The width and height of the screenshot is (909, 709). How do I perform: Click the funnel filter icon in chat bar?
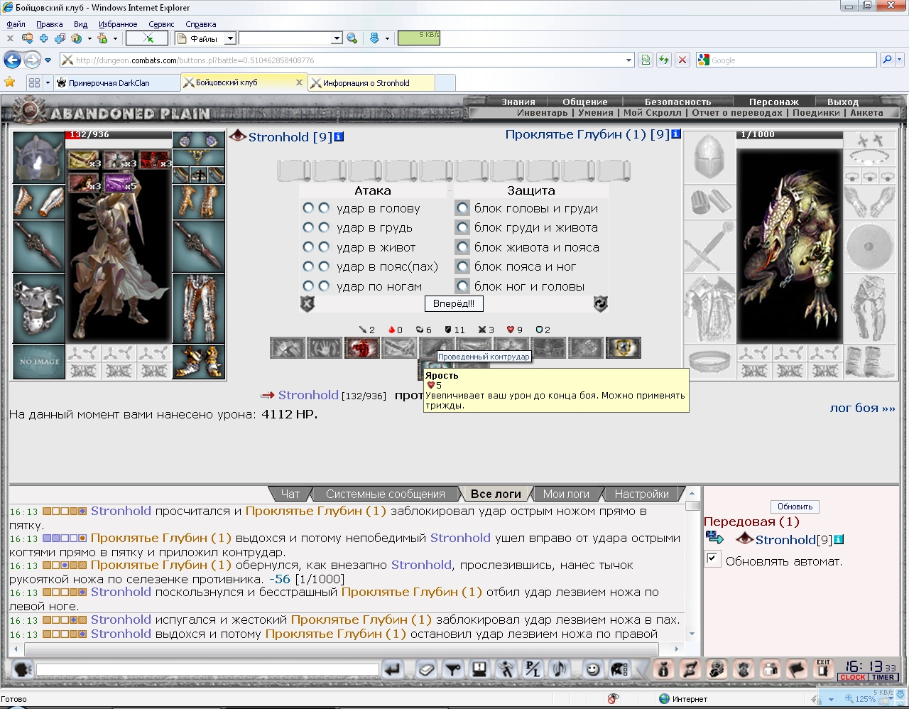pos(452,669)
